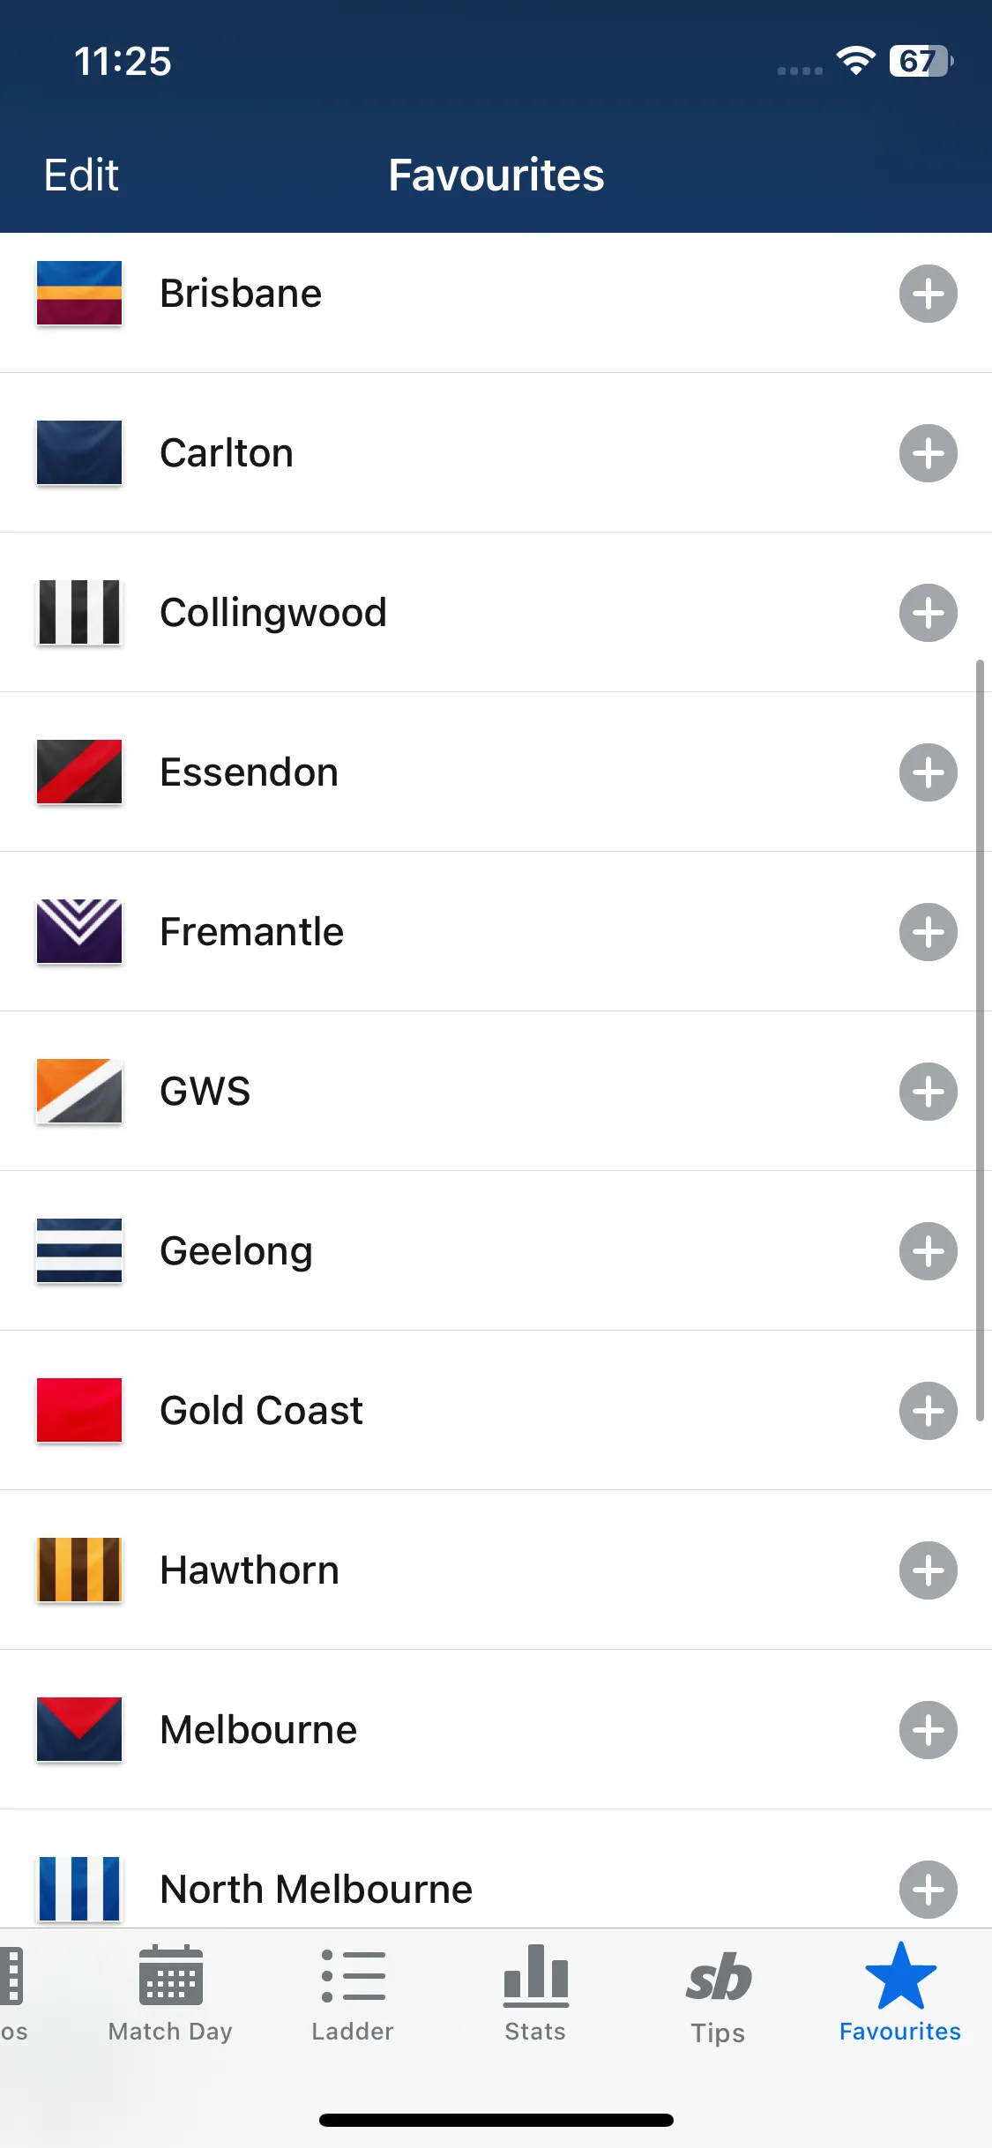Tap the plus icon beside Gold Coast
992x2148 pixels.
(x=928, y=1411)
